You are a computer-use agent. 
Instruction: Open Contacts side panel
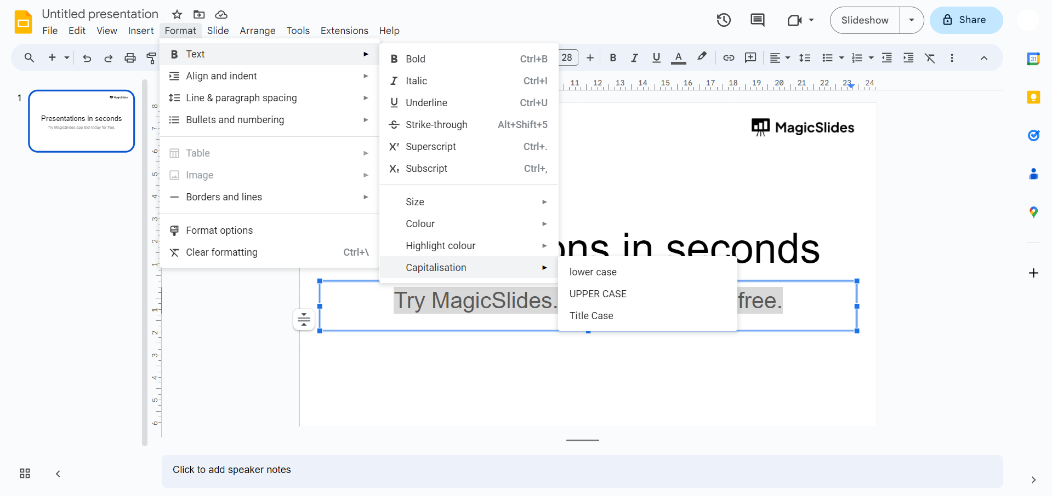(1033, 174)
